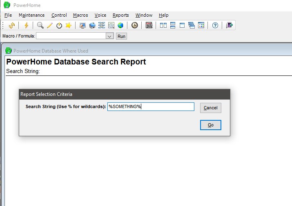
Task: Click the Report Selection Criteria title bar
Action: (x=125, y=94)
